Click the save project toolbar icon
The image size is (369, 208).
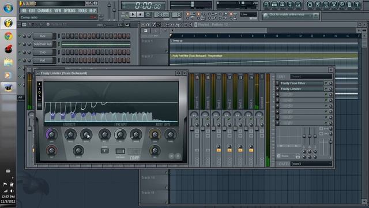point(318,5)
